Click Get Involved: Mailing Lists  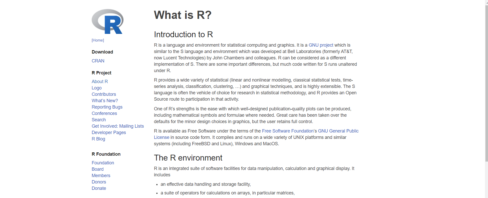click(118, 126)
